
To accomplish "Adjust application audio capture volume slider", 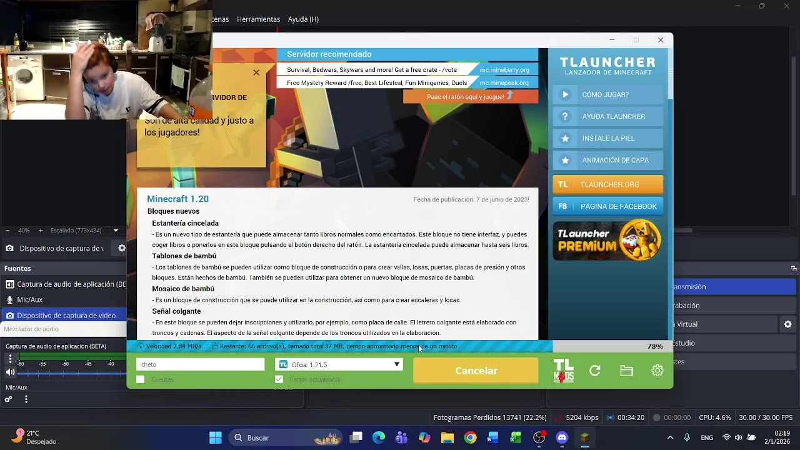I will (72, 373).
